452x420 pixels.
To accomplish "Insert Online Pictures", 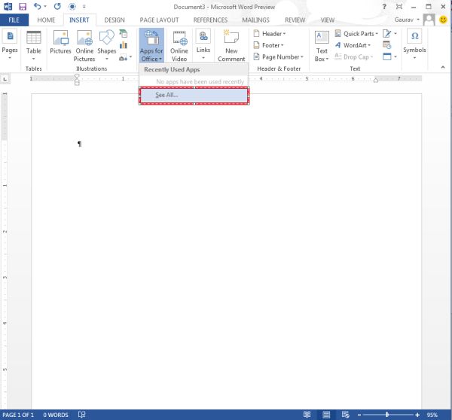I will tap(84, 45).
